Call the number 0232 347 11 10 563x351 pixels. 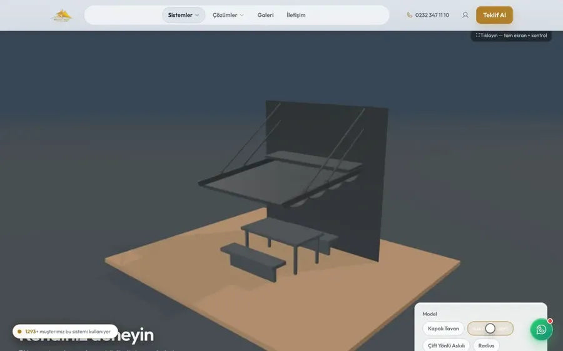click(432, 15)
